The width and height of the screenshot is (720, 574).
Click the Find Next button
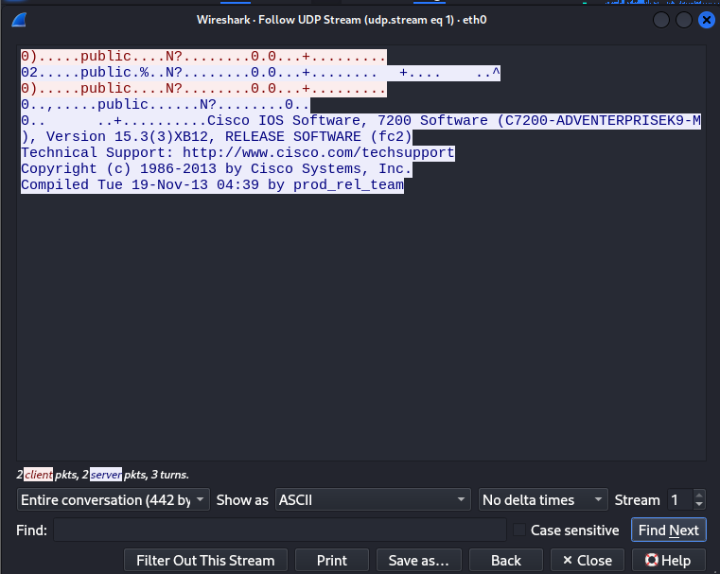pos(668,531)
